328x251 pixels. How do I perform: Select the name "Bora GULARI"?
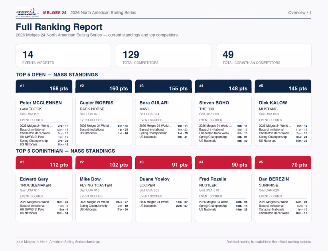click(x=154, y=103)
